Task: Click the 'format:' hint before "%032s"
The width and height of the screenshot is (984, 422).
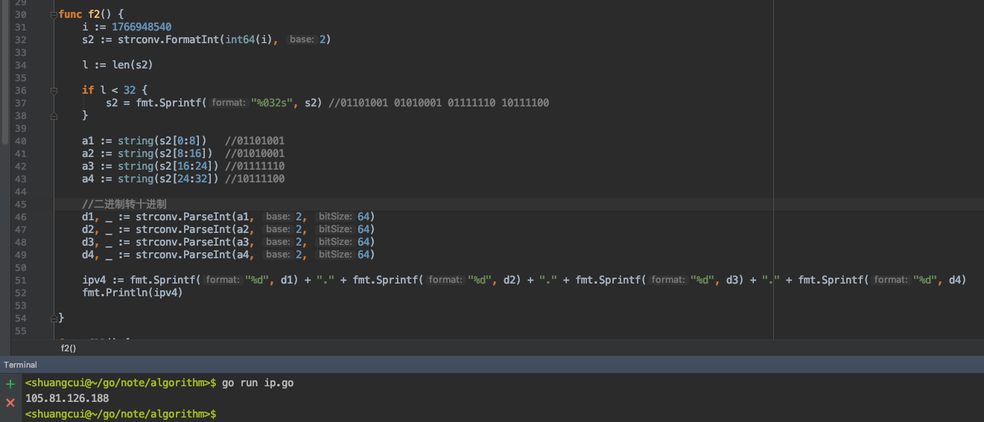Action: click(227, 103)
